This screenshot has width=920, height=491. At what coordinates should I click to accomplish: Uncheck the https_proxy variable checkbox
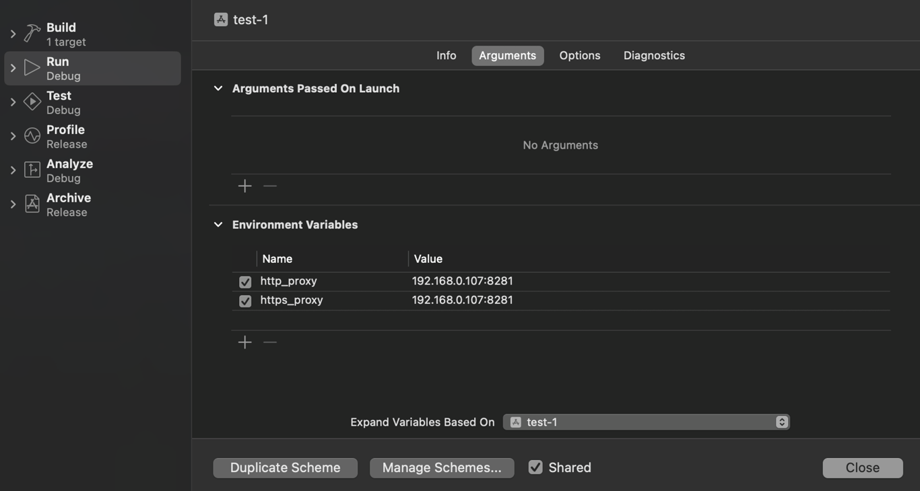[245, 301]
